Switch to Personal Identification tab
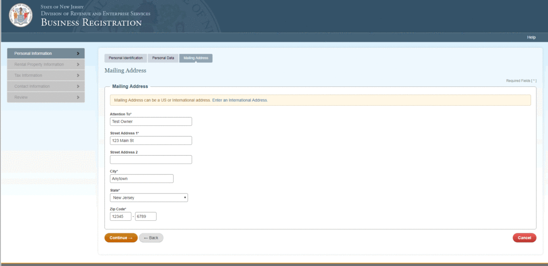Image resolution: width=548 pixels, height=266 pixels. 126,58
